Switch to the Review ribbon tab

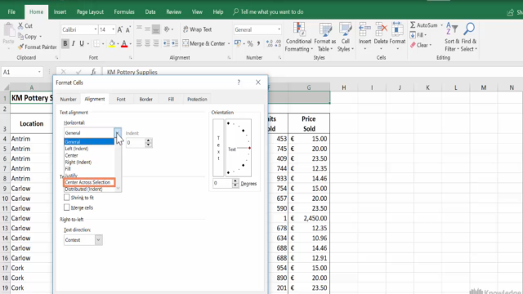[x=174, y=12]
